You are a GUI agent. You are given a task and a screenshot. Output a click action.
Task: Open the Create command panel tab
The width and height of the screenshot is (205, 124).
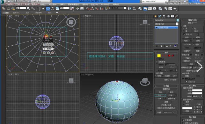click(x=156, y=16)
